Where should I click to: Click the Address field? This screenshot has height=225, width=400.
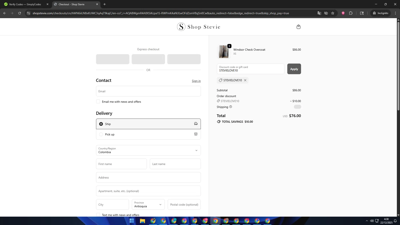tap(148, 177)
